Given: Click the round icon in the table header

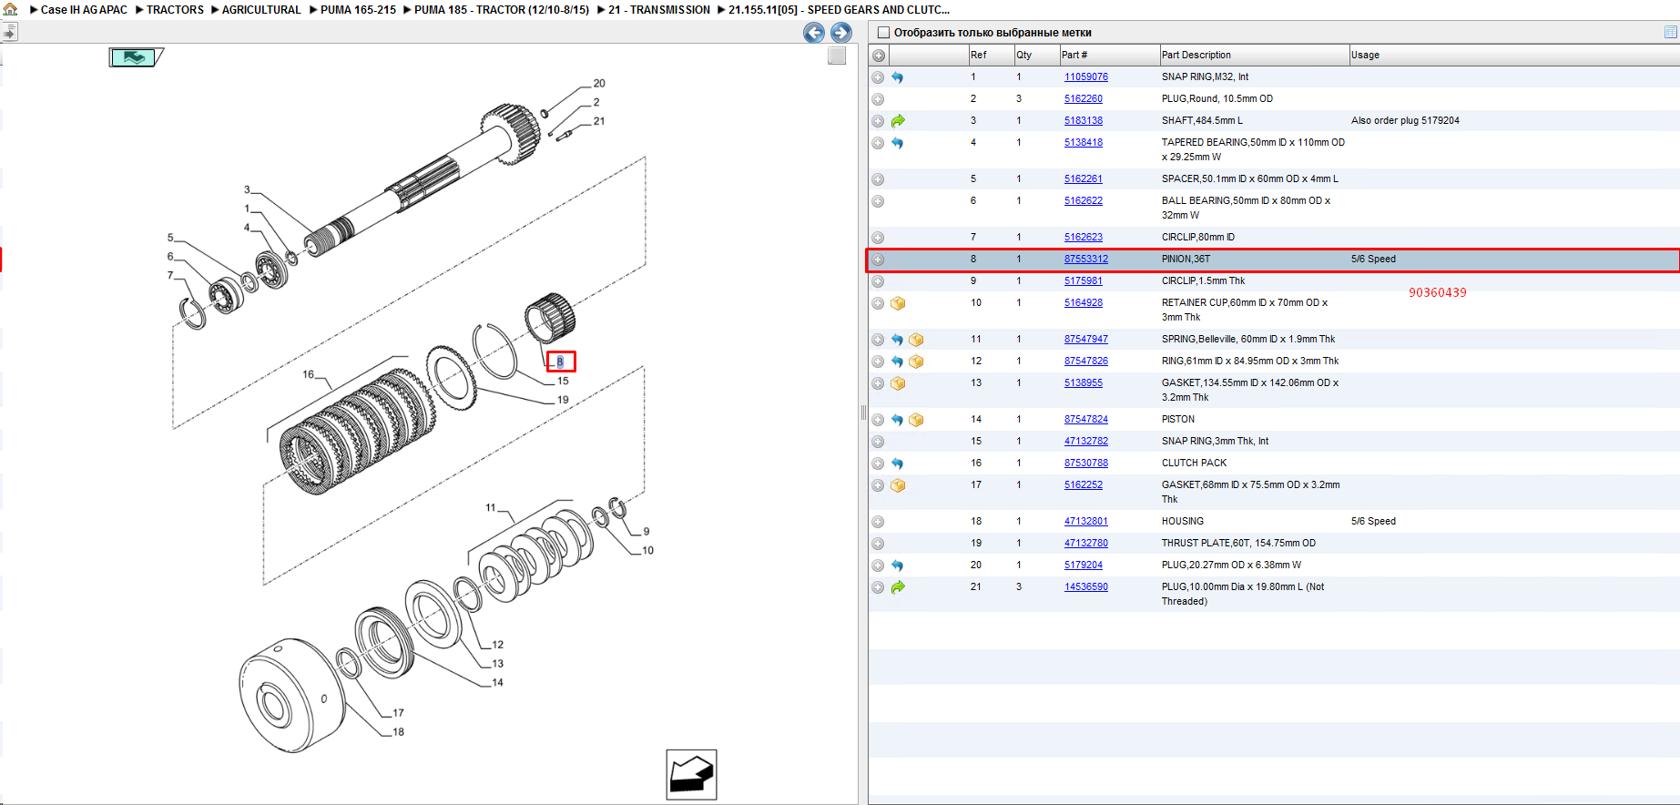Looking at the screenshot, I should (879, 56).
